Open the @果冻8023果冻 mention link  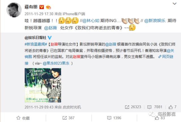pyautogui.click(x=56, y=63)
